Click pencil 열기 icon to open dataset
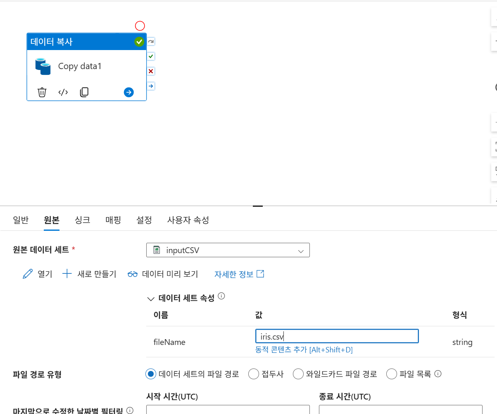Viewport: 497px width, 414px height. (28, 274)
